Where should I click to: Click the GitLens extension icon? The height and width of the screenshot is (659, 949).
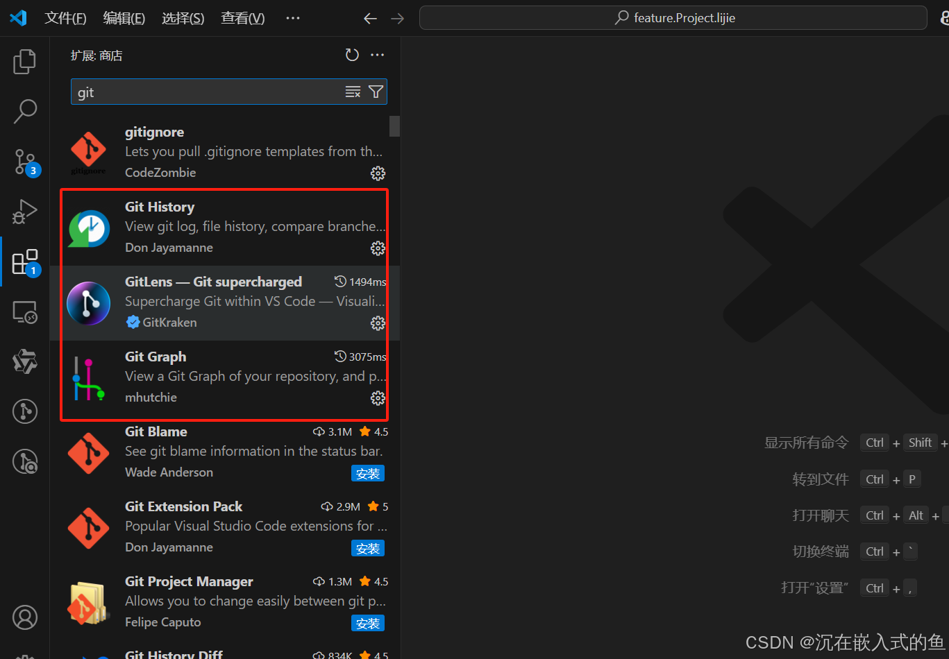(88, 303)
